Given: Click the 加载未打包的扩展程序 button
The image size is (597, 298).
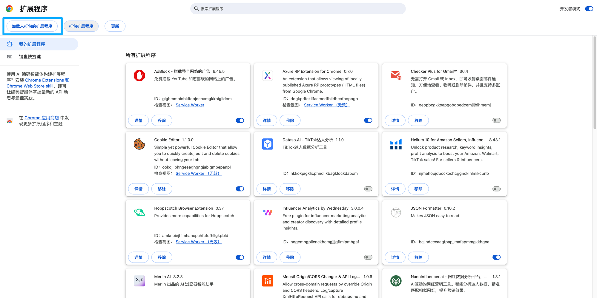Looking at the screenshot, I should click(32, 26).
